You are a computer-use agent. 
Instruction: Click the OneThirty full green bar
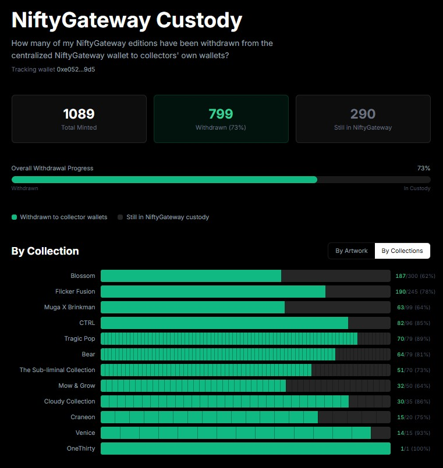coord(246,448)
